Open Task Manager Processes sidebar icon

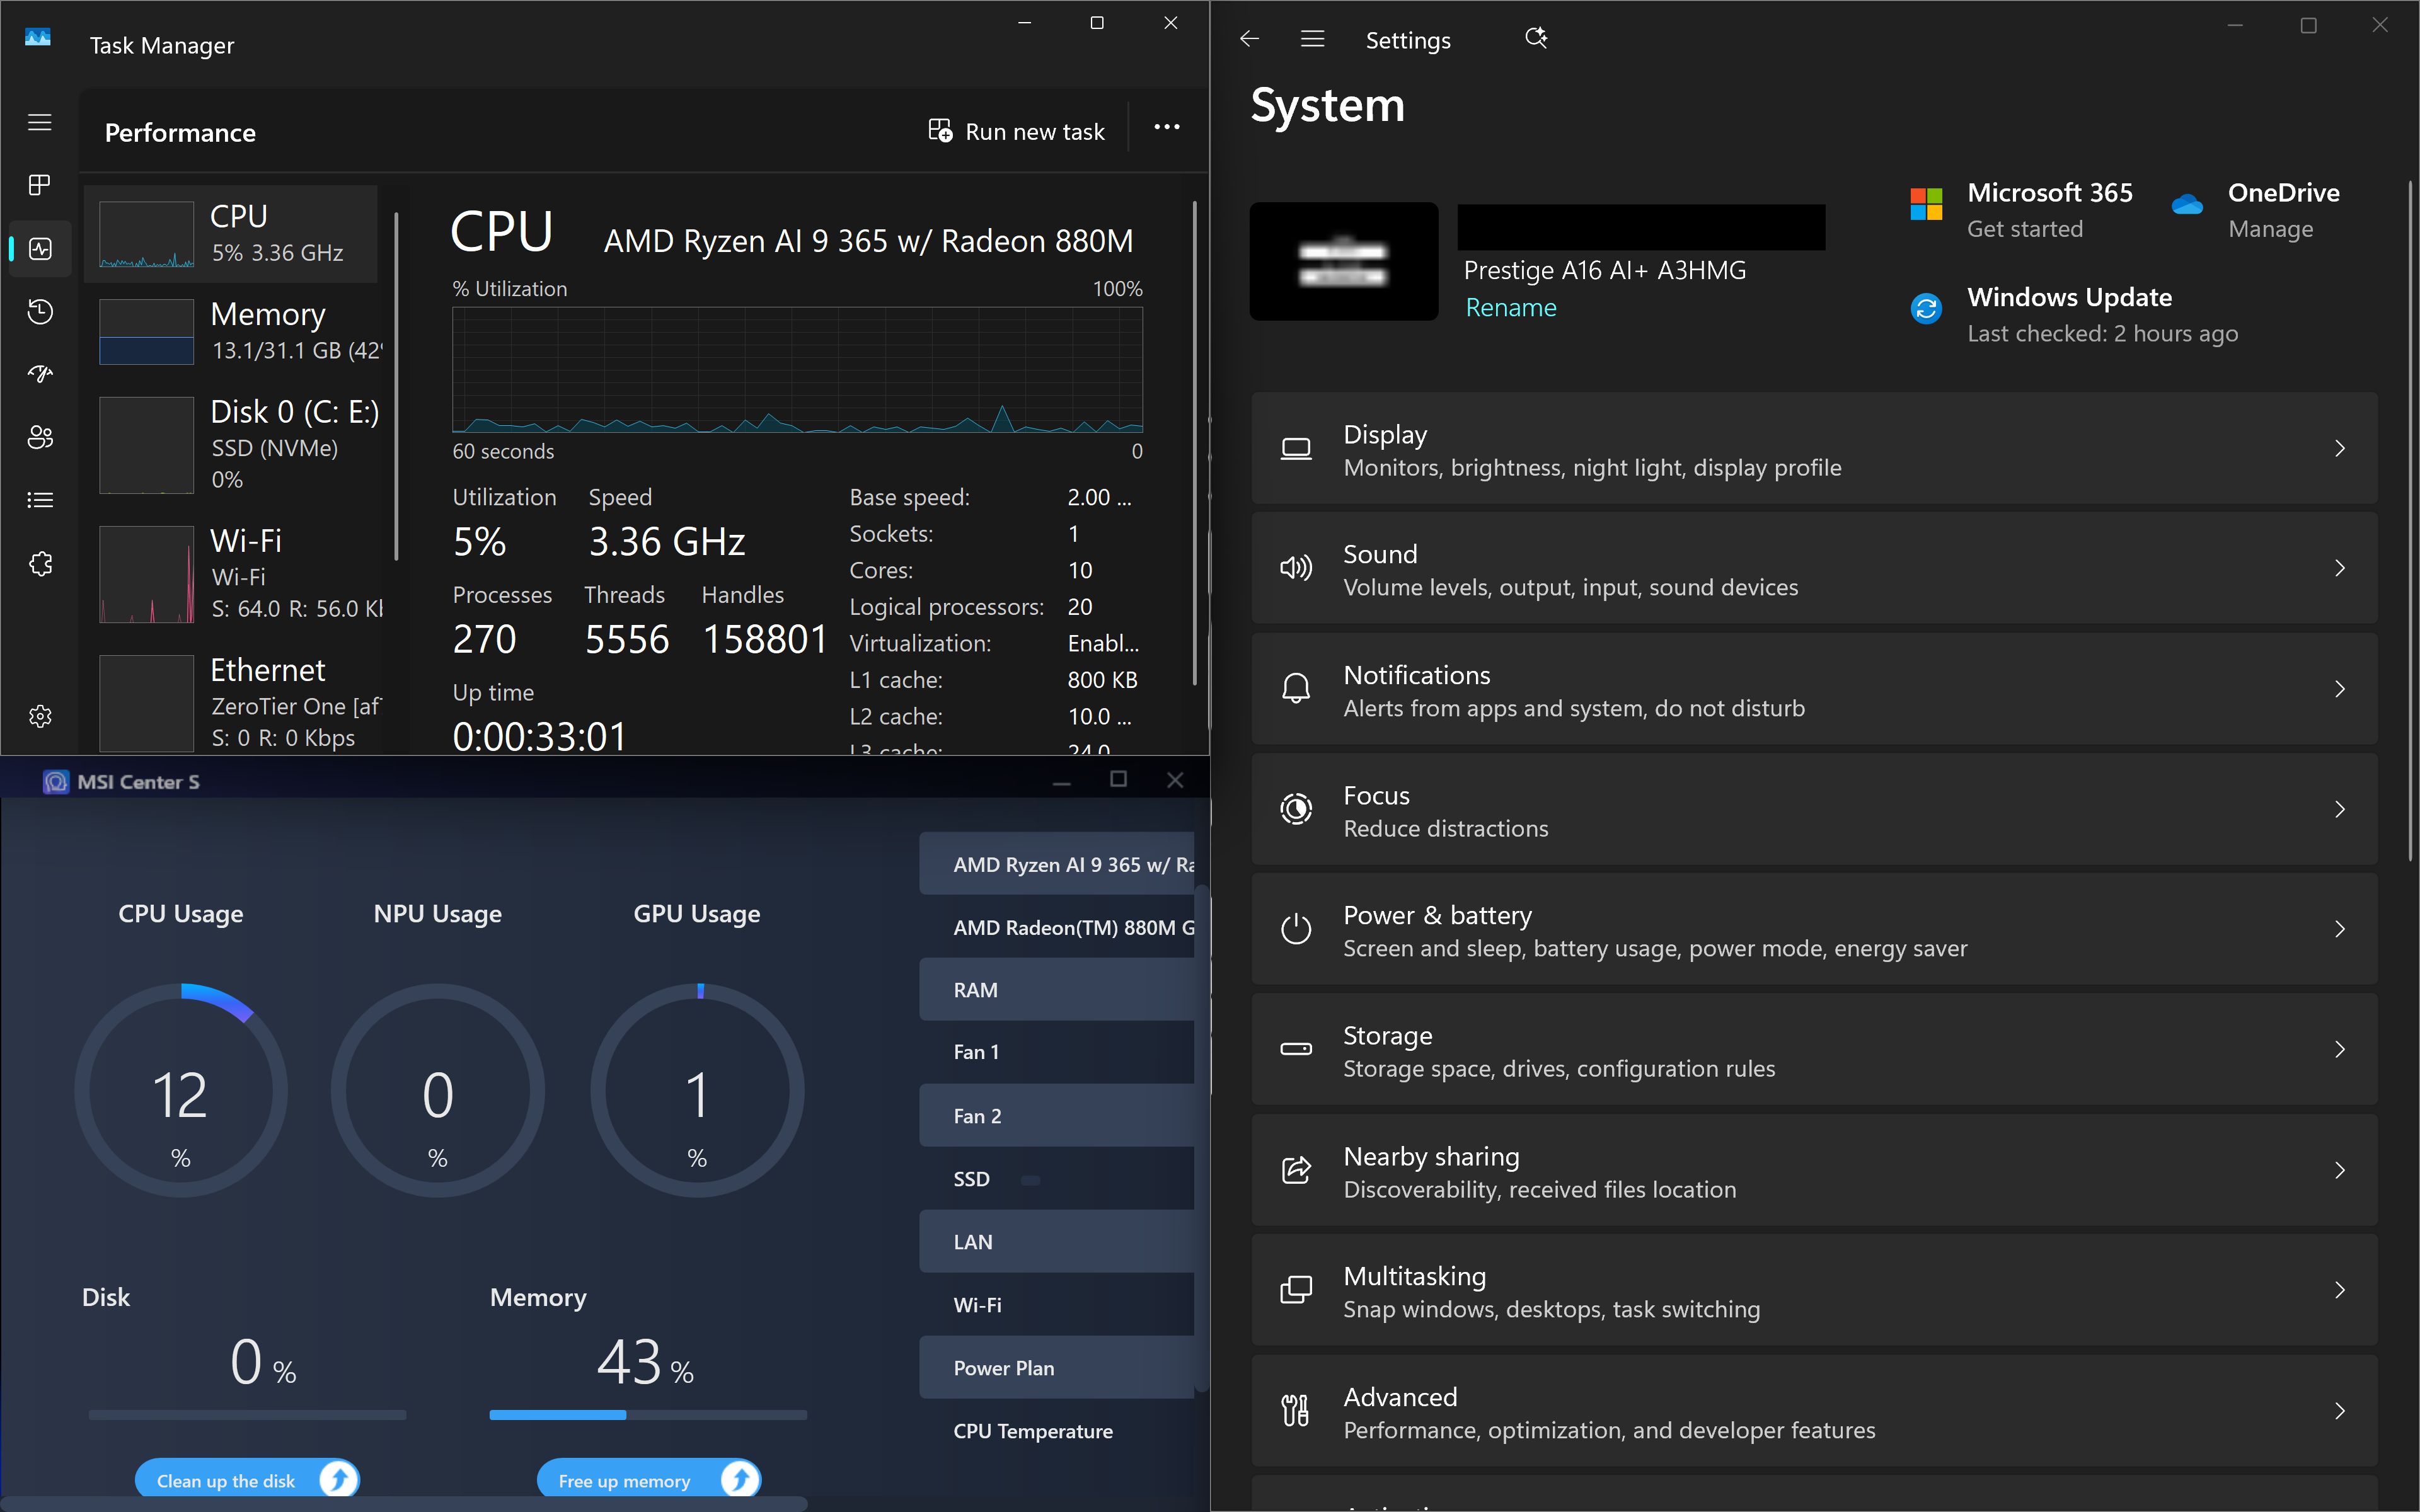click(x=40, y=185)
